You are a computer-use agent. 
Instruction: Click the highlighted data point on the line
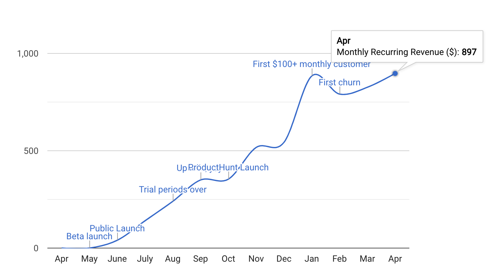click(x=395, y=73)
